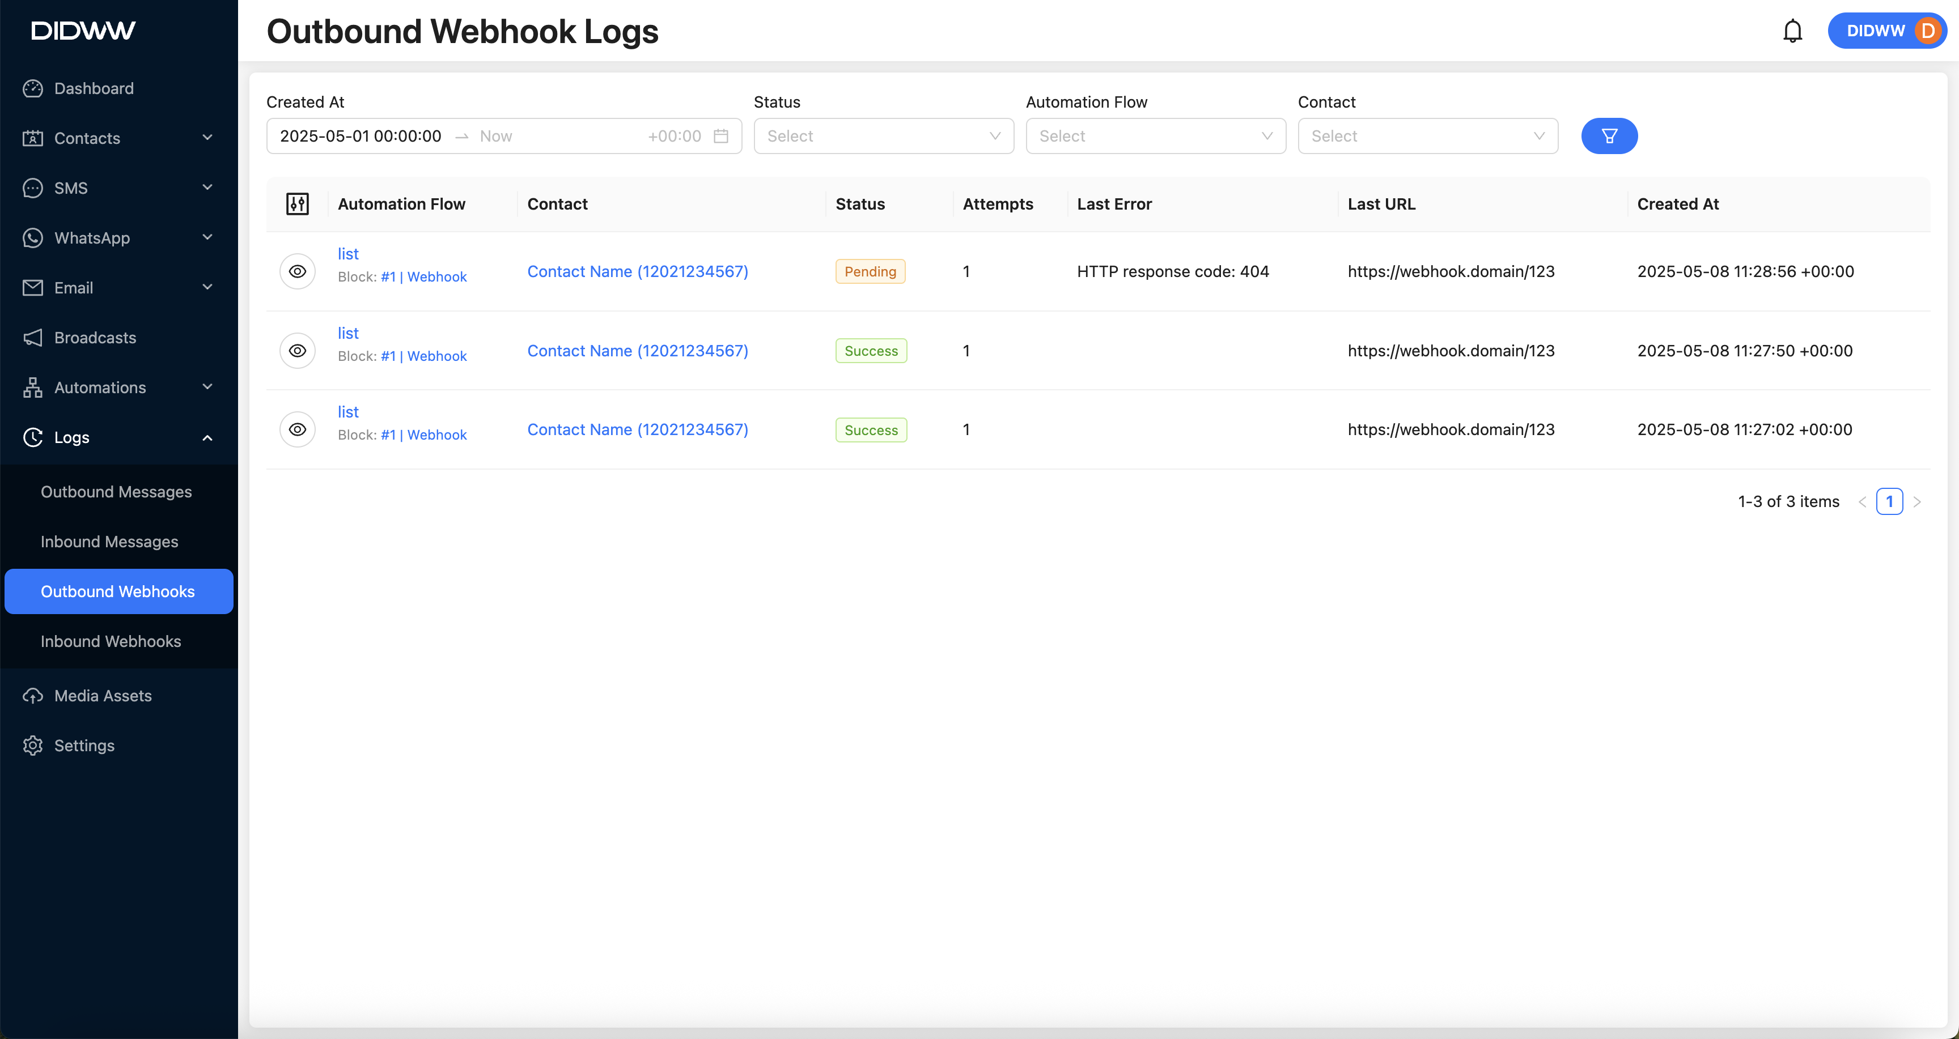This screenshot has width=1959, height=1039.
Task: Go to Inbound Webhooks logs
Action: 111,641
